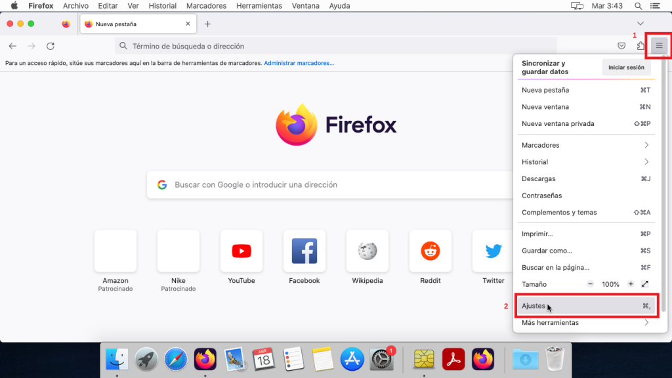Open Launchpad from the Dock

click(x=146, y=359)
